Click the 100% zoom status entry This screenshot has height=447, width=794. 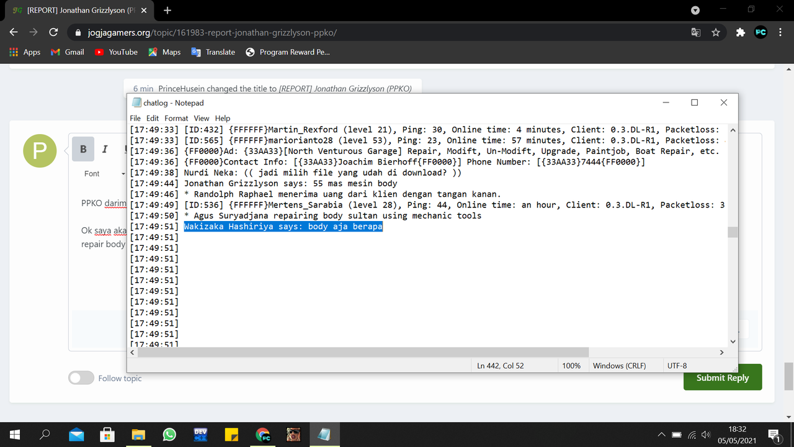pos(571,366)
